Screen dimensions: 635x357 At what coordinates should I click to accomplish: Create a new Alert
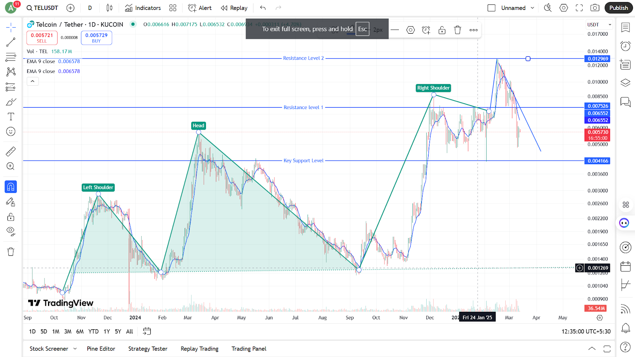pyautogui.click(x=200, y=8)
